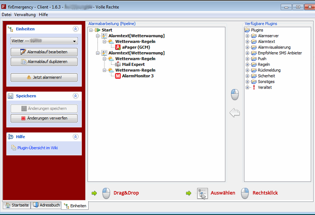The width and height of the screenshot is (315, 215).
Task: Click the green Start pipeline icon
Action: (98, 30)
